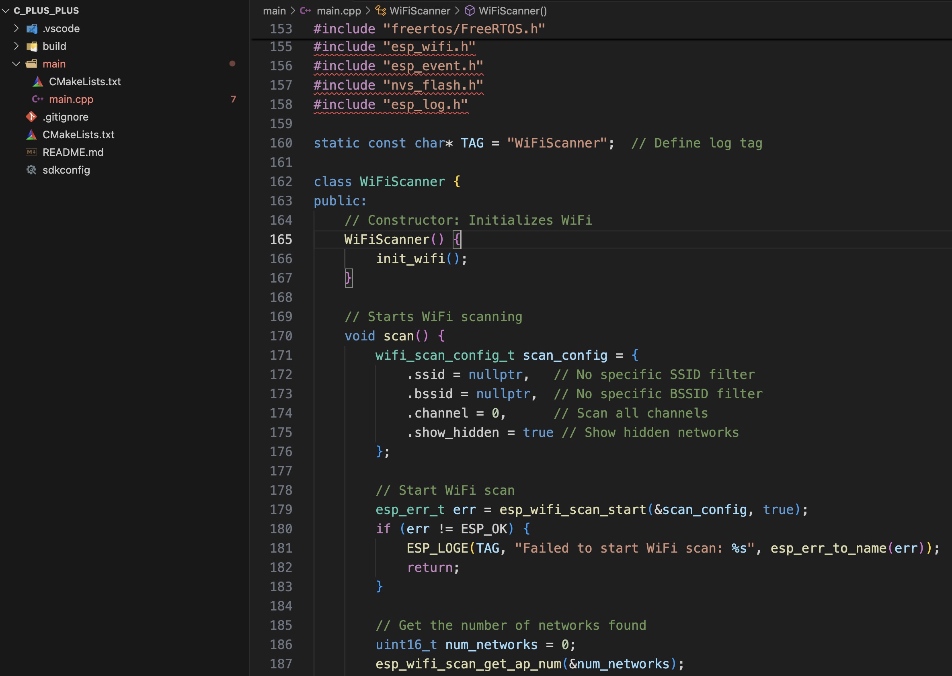
Task: Click the C++ icon beside main.cpp
Action: coord(38,99)
